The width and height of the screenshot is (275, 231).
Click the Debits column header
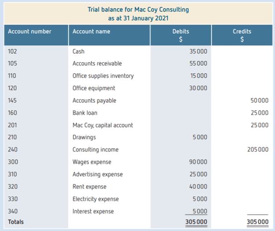click(x=181, y=35)
